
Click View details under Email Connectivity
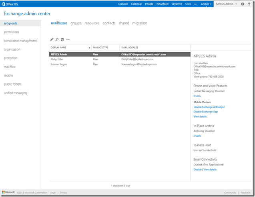(x=210, y=169)
